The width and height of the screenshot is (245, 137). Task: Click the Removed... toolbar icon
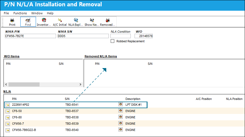[108, 20]
